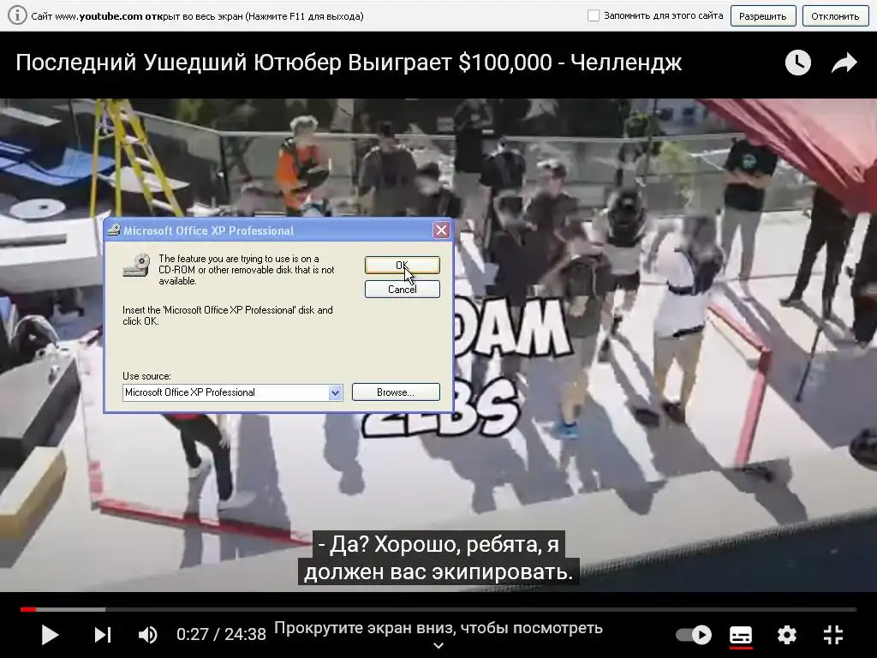877x658 pixels.
Task: Click the Watch later clock icon
Action: tap(798, 63)
